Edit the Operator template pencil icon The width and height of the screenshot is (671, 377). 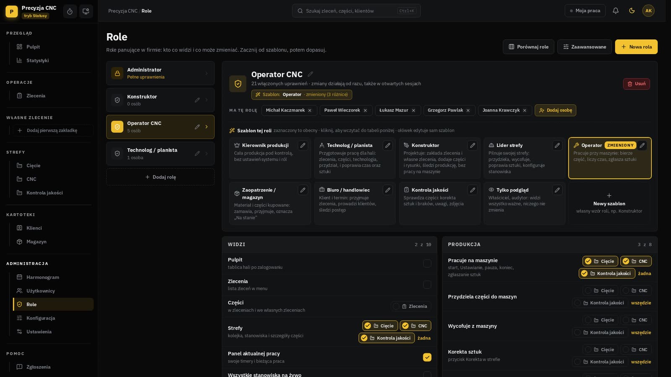(642, 145)
